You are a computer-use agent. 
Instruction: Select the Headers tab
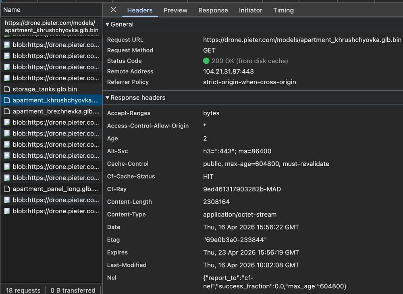tap(140, 10)
